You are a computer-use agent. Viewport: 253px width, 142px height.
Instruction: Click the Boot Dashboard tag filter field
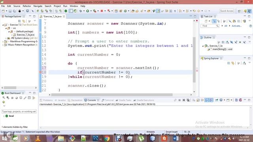pos(19,111)
